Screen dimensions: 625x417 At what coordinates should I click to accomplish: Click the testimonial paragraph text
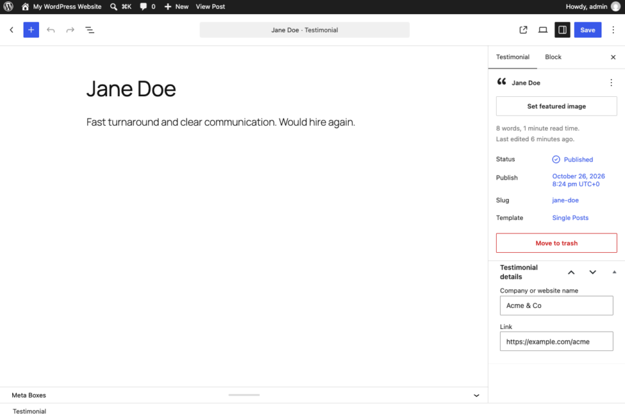pos(220,122)
